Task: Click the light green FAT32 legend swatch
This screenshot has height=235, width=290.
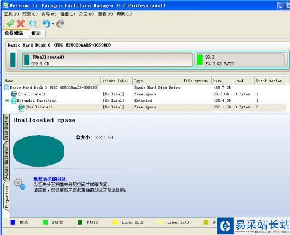Action: coord(45,222)
